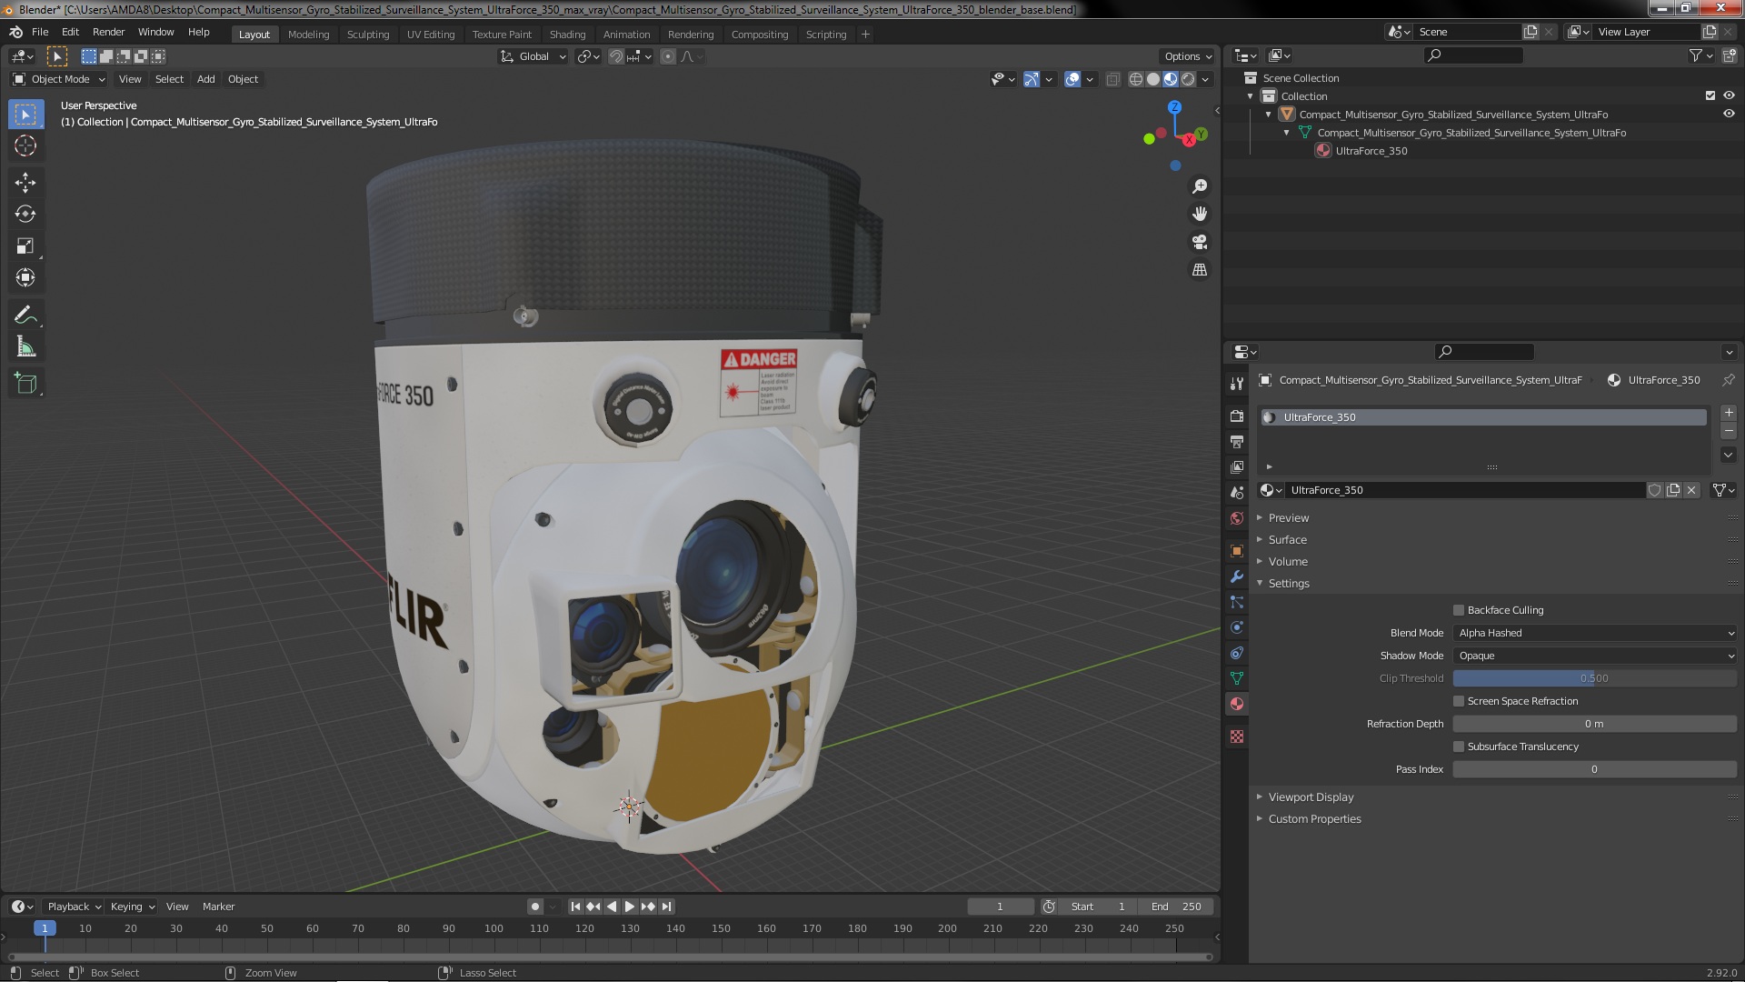Viewport: 1745px width, 982px height.
Task: Switch to the Scripting workspace tab
Action: [x=825, y=35]
